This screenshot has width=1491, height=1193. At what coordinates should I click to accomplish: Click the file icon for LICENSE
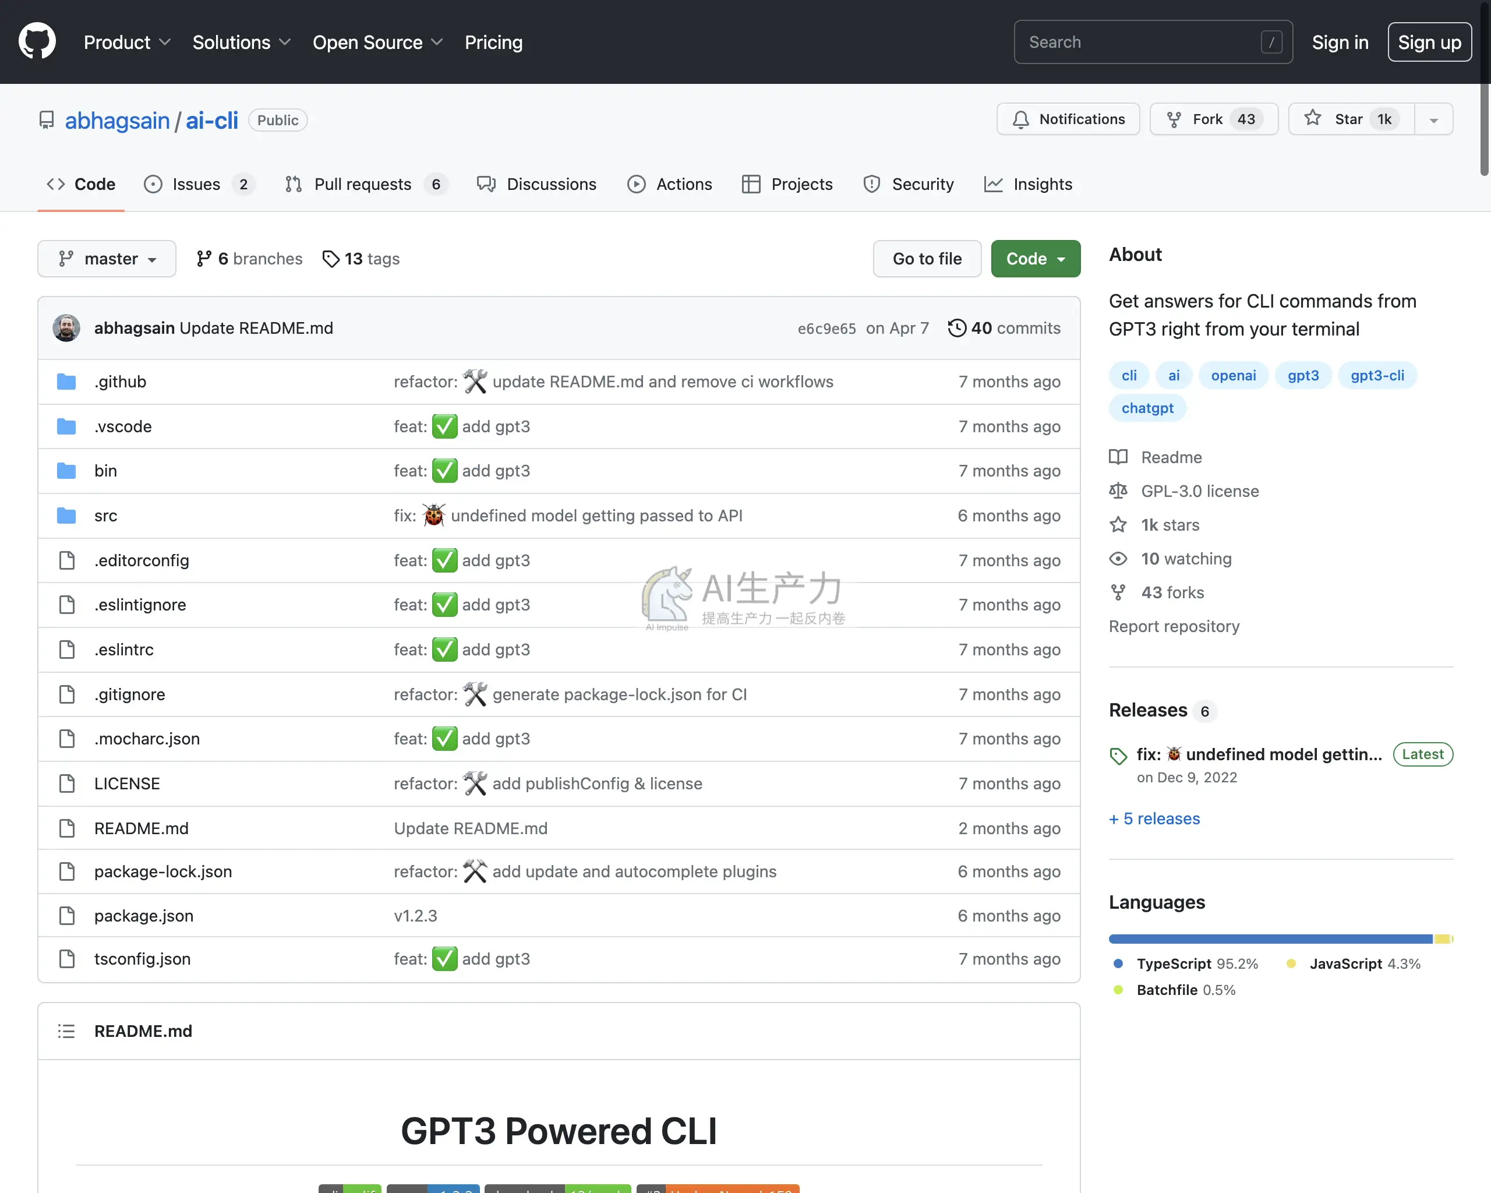(x=67, y=783)
